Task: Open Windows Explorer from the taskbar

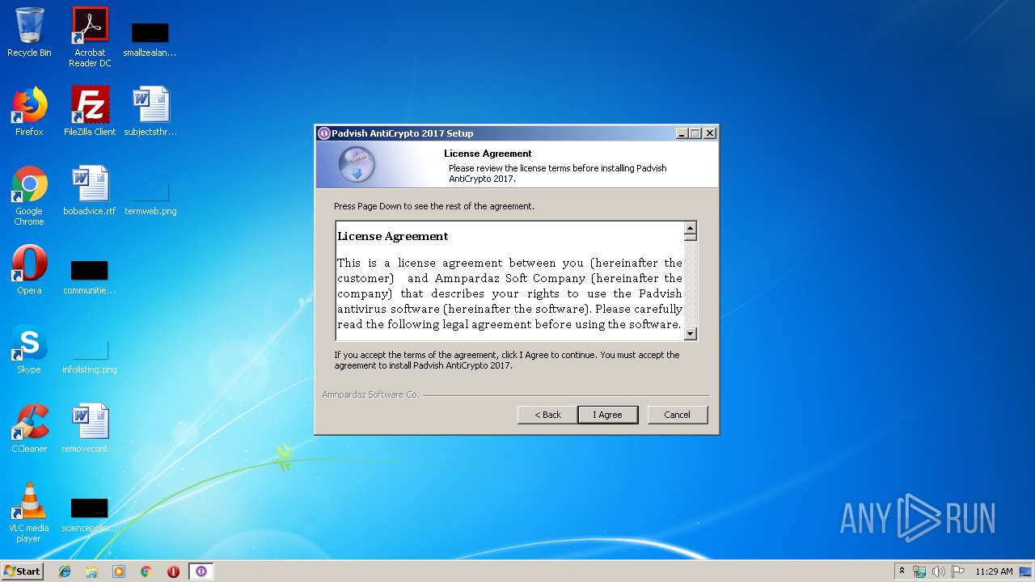Action: click(91, 571)
